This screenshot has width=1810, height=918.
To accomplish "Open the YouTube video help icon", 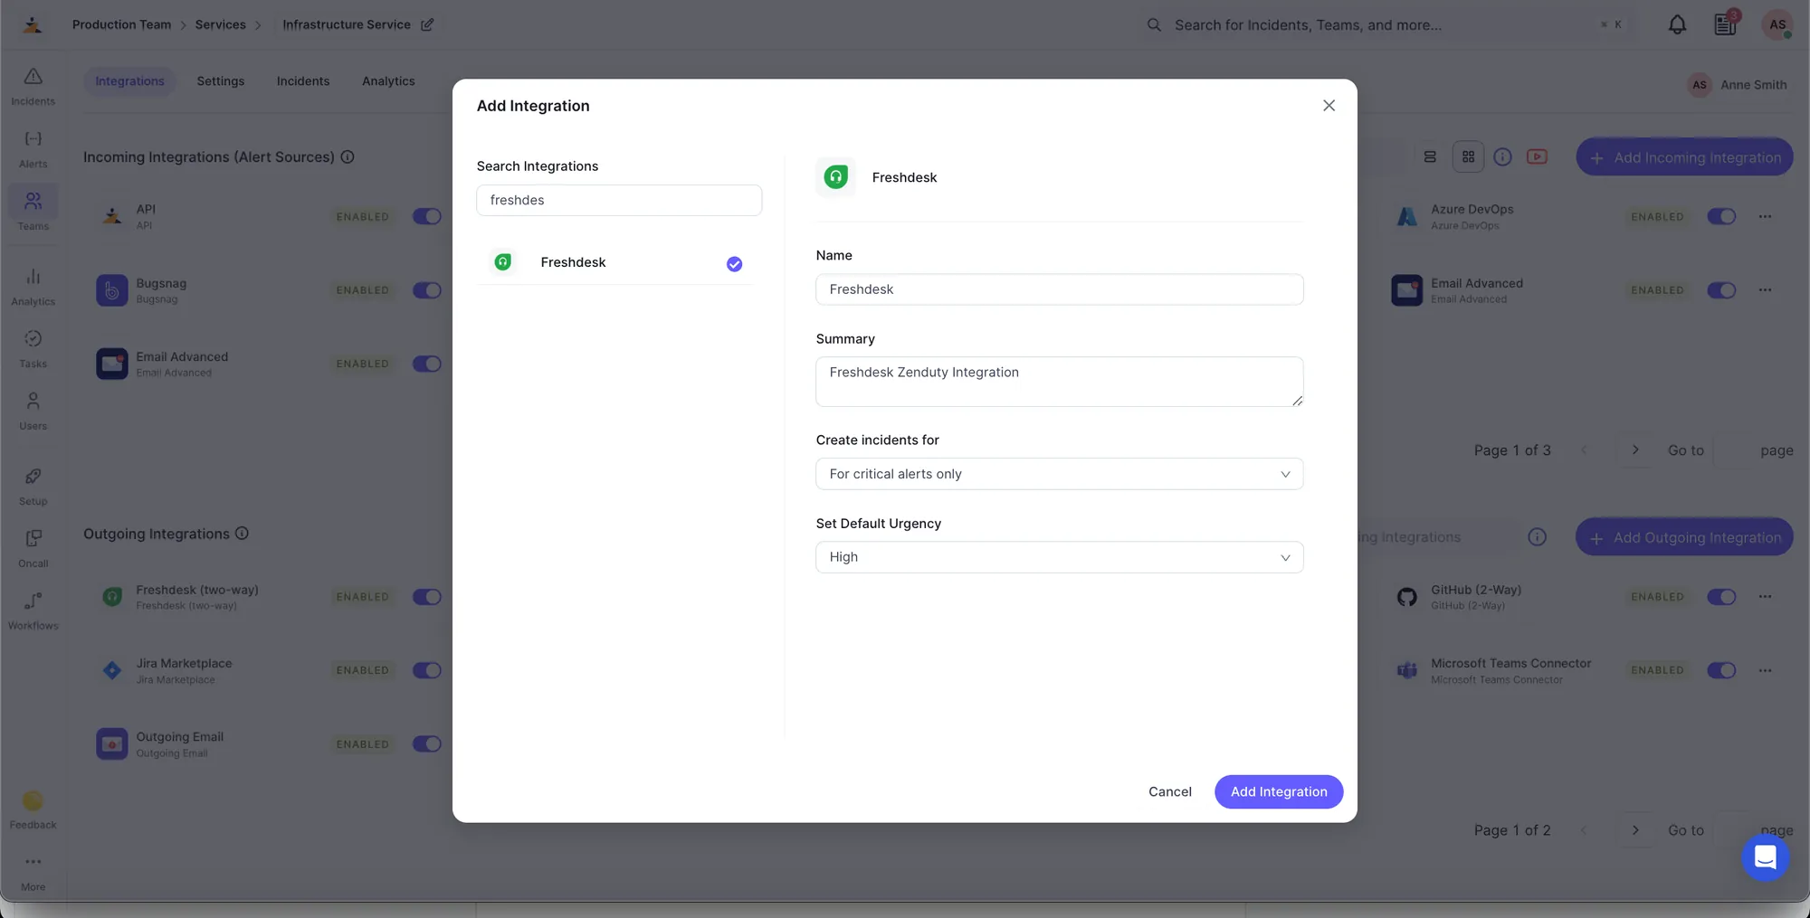I will tap(1537, 156).
